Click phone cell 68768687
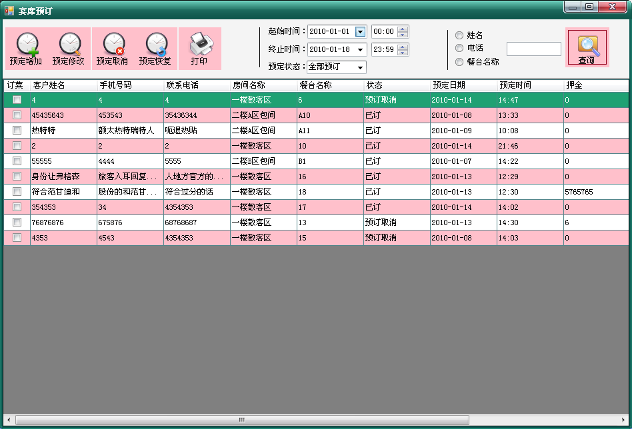 click(x=197, y=222)
